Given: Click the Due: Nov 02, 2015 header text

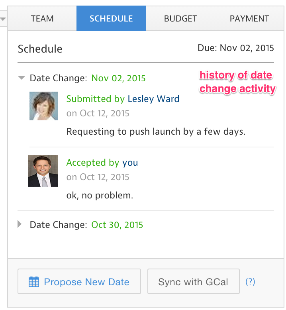Looking at the screenshot, I should click(236, 48).
